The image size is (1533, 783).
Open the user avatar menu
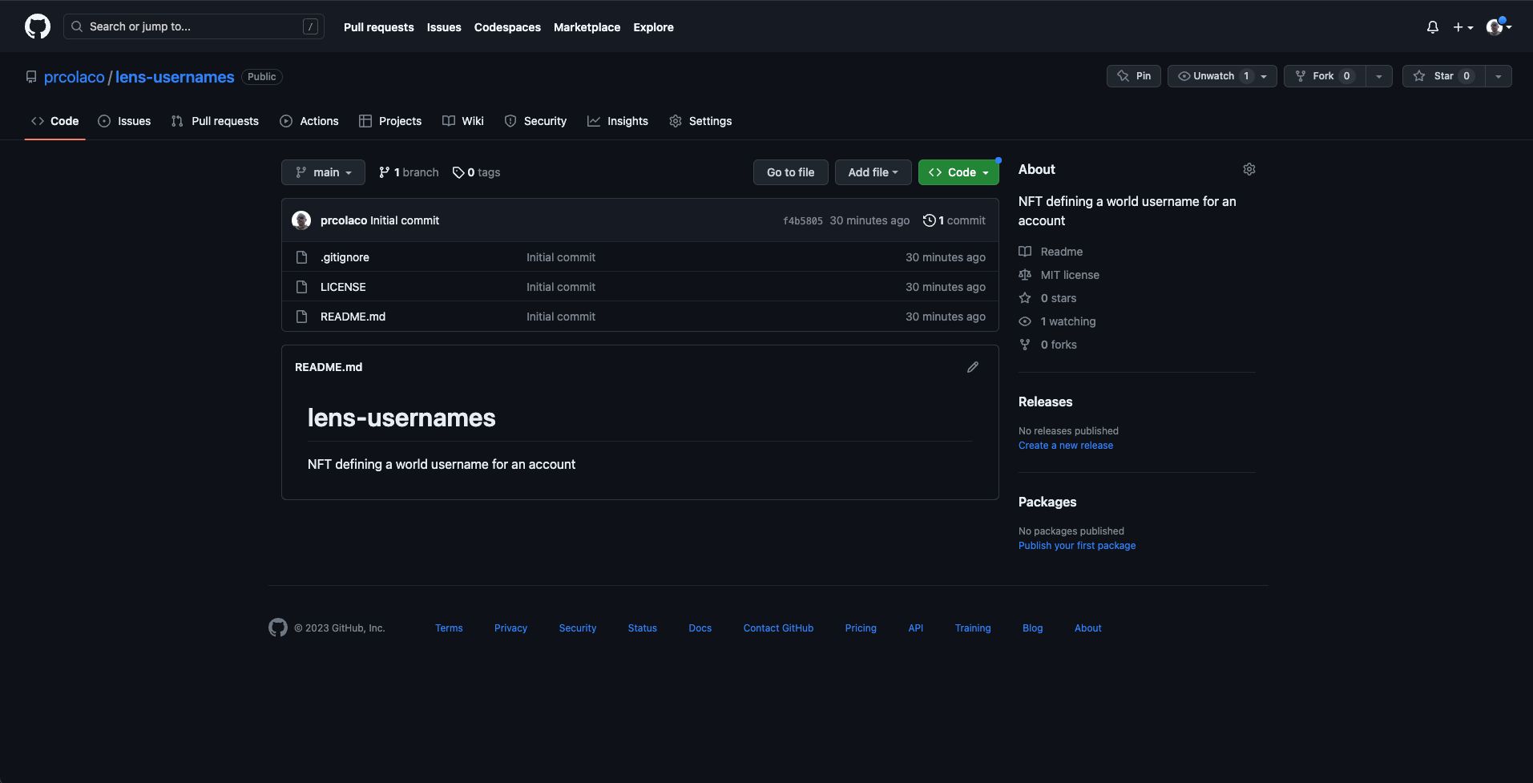coord(1499,26)
